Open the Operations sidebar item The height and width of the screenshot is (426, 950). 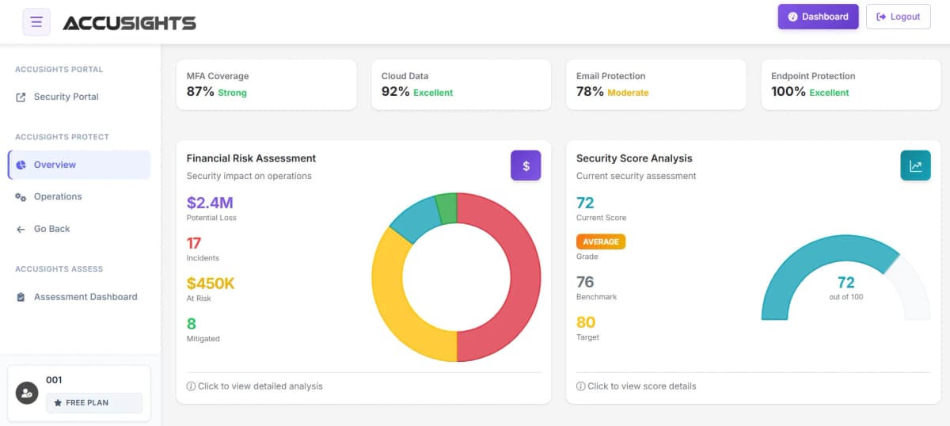point(58,197)
